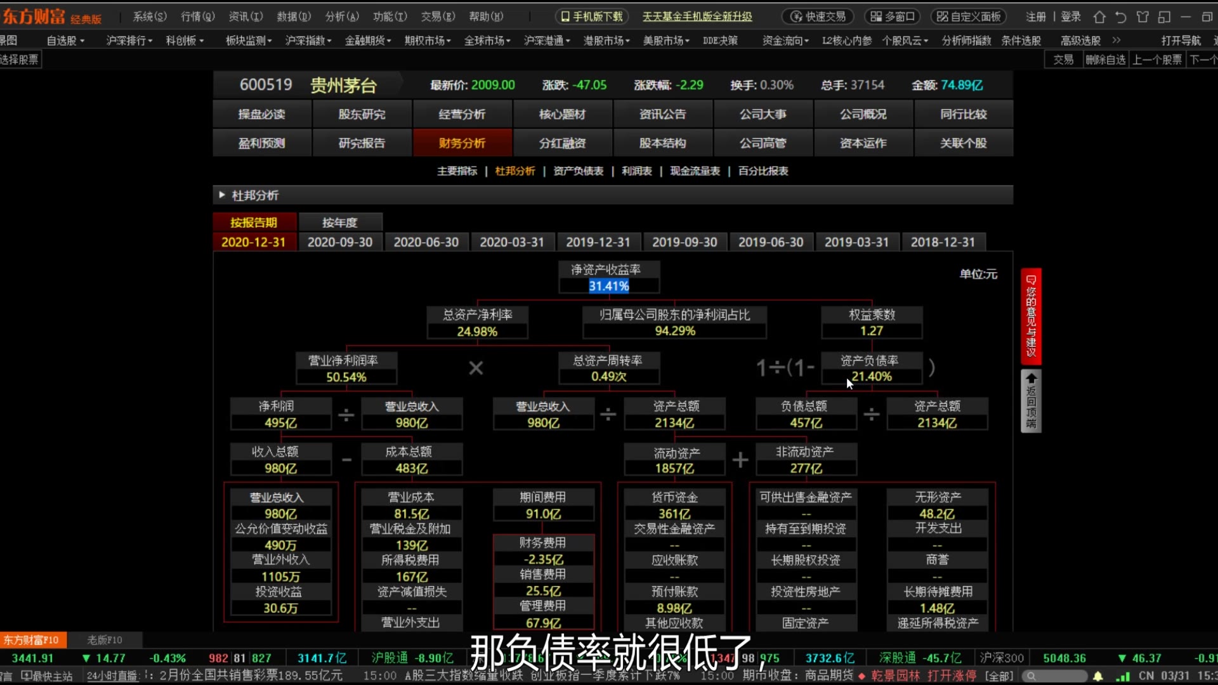Image resolution: width=1218 pixels, height=685 pixels.
Task: Open the 自选股 dropdown
Action: [65, 41]
